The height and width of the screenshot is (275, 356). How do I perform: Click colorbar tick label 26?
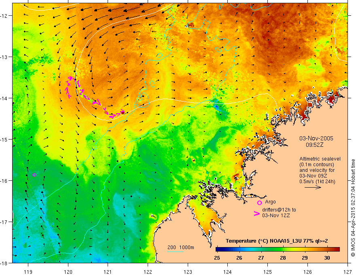pyautogui.click(x=239, y=258)
